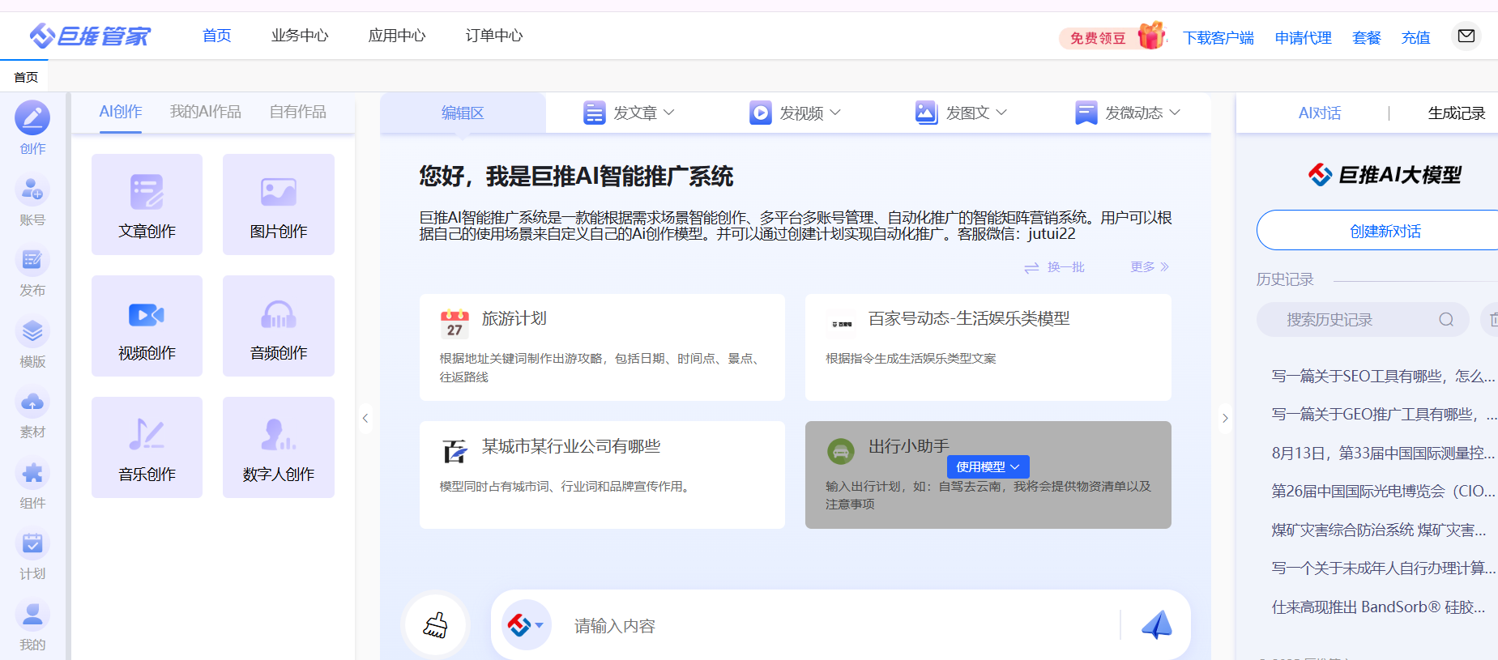This screenshot has width=1498, height=660.
Task: Open the 发视频 dropdown
Action: pyautogui.click(x=795, y=113)
